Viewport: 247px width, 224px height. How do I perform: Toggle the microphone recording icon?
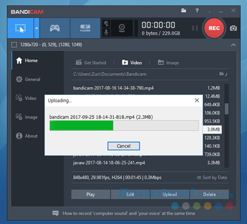point(106,32)
